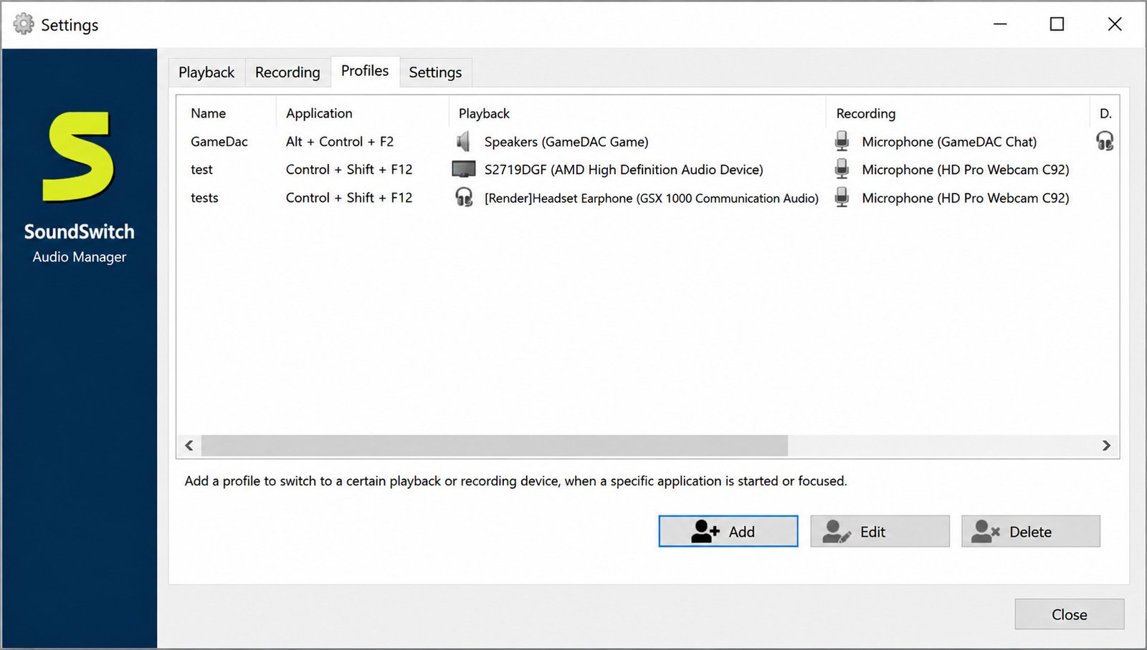The image size is (1147, 650).
Task: Select the GameDac profile name
Action: point(219,142)
